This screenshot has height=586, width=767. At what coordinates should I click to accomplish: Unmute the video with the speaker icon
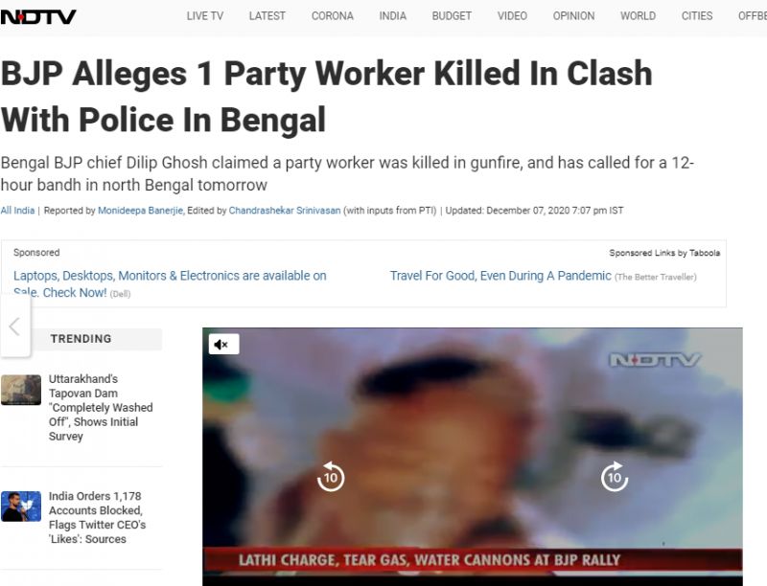pos(223,345)
